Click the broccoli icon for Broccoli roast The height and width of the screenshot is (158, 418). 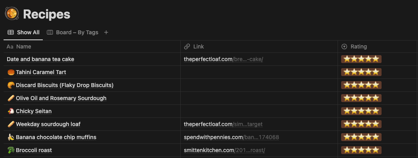tap(11, 150)
